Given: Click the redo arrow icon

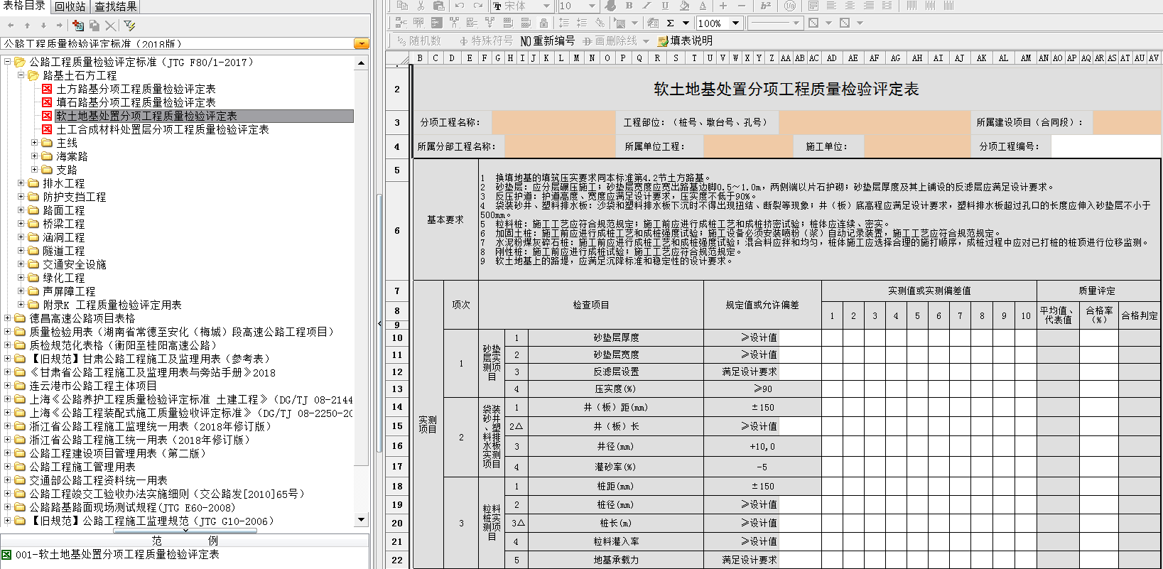Looking at the screenshot, I should pos(478,6).
